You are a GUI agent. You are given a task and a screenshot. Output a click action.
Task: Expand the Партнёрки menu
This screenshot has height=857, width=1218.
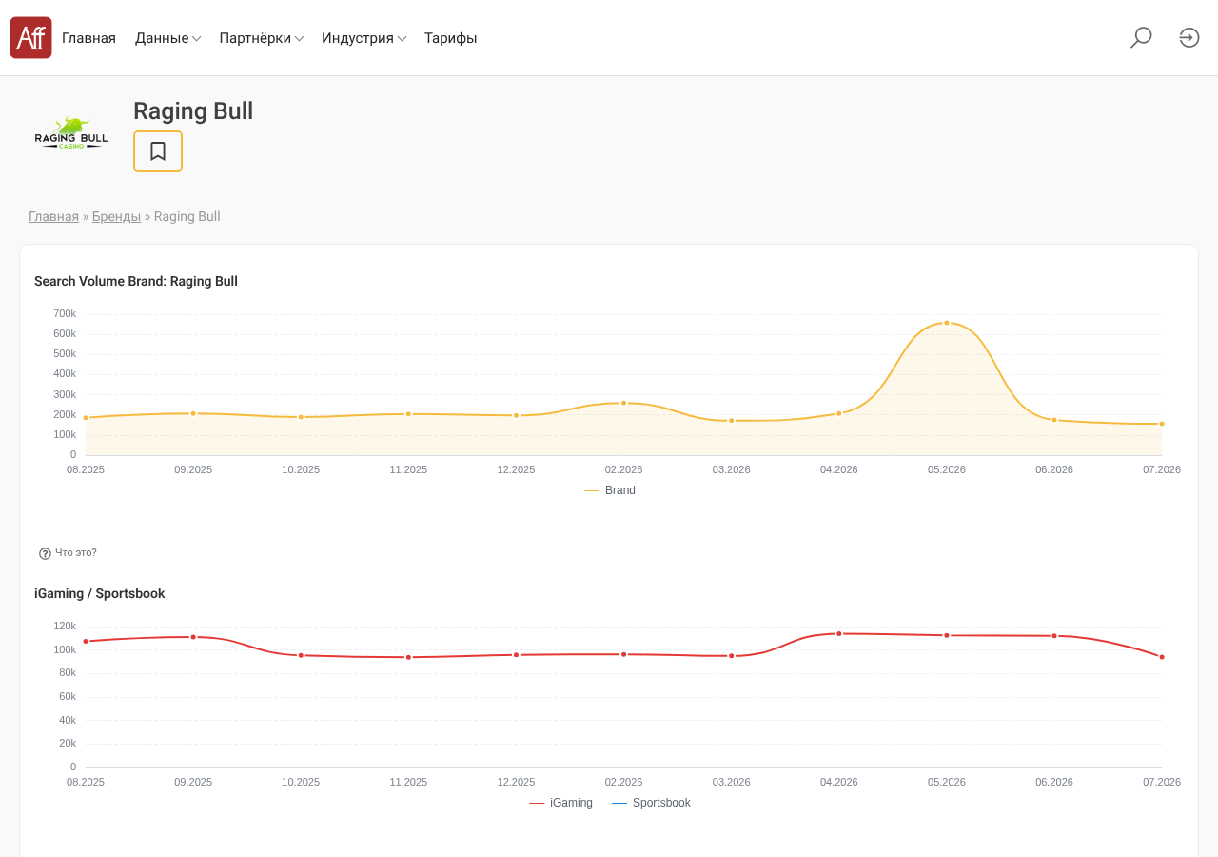pos(261,38)
